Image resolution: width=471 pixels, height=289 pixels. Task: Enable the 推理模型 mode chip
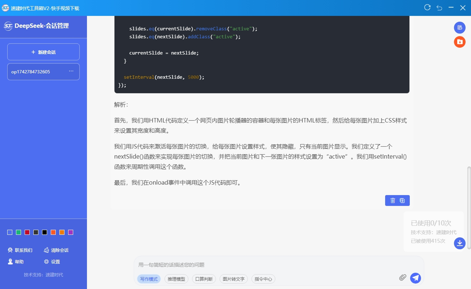176,279
